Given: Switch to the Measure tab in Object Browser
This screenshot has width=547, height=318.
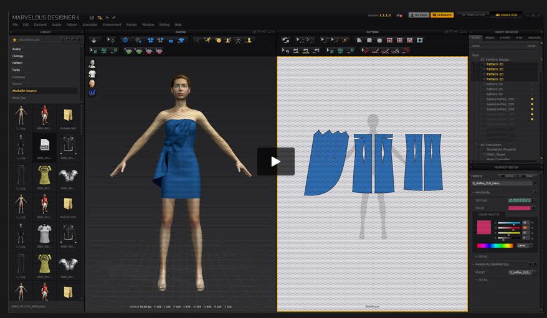Looking at the screenshot, I should pos(534,37).
